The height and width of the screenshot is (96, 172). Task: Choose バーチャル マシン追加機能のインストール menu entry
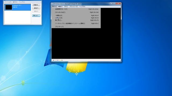(x=76, y=23)
